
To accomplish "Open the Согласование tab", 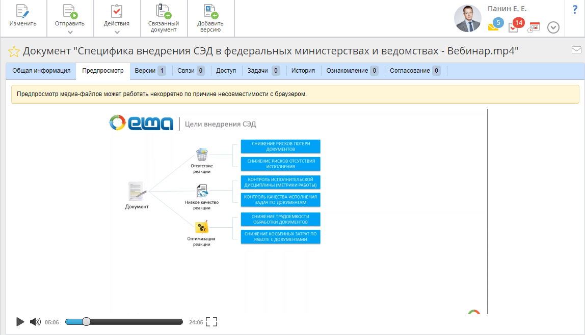I will point(415,71).
